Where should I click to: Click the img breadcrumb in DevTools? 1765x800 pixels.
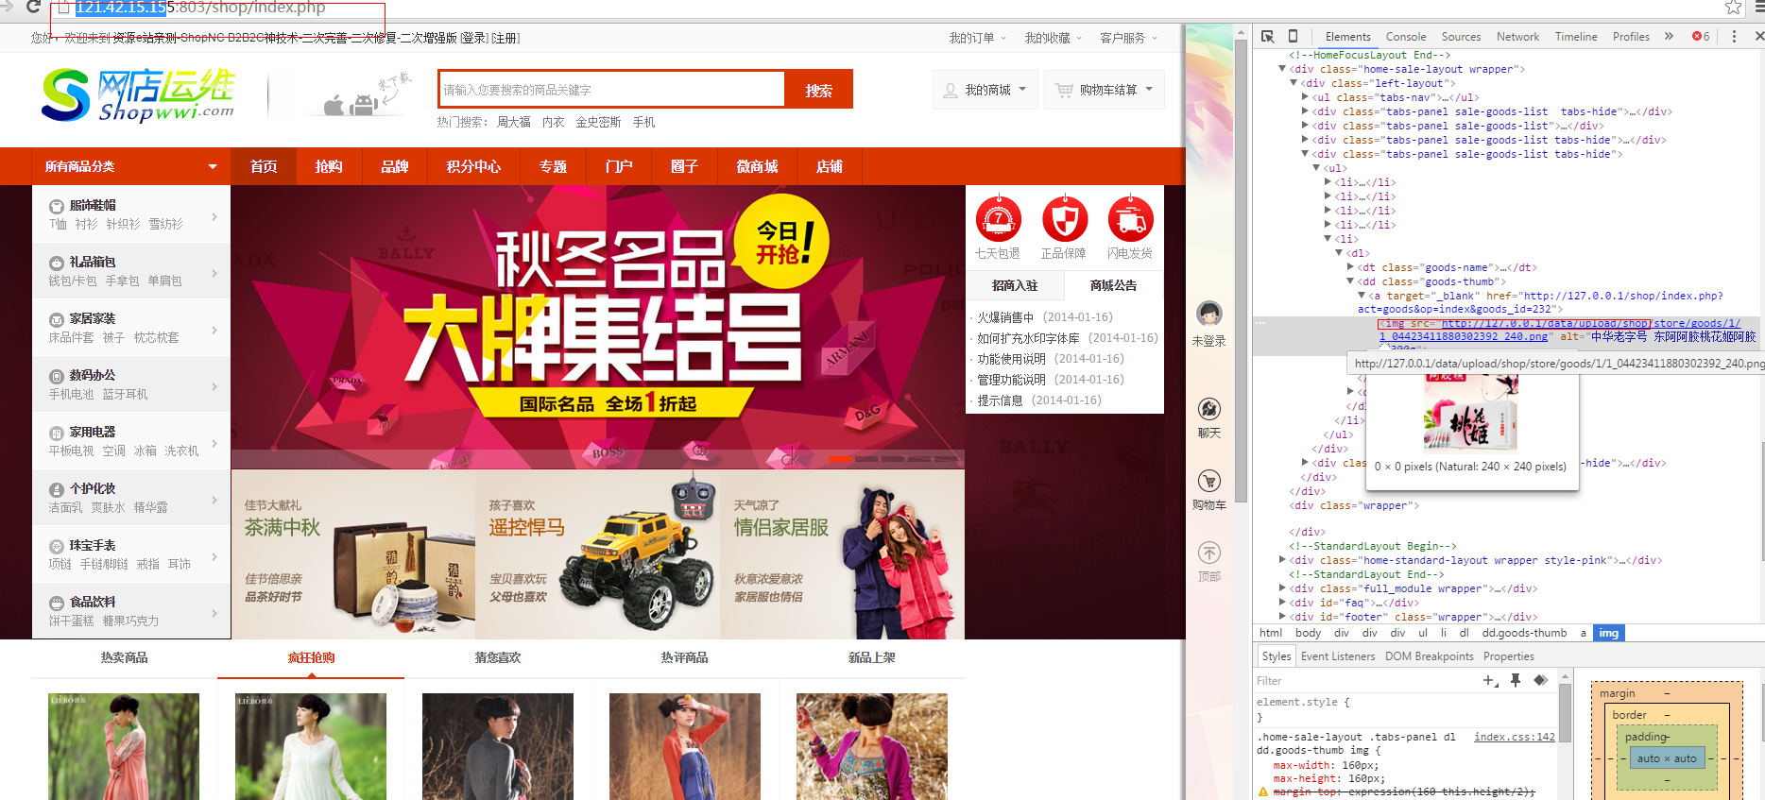1609,633
